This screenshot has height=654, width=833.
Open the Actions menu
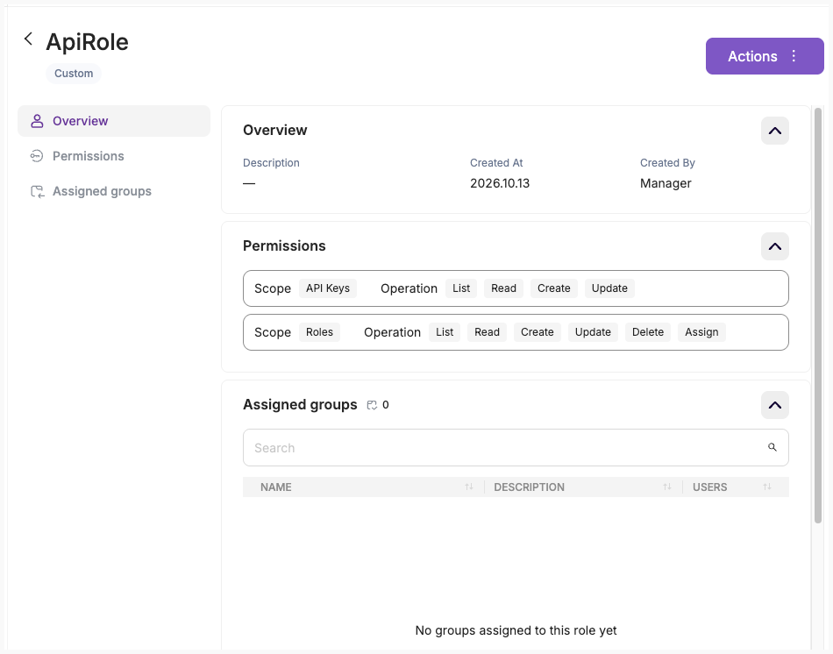[x=765, y=56]
